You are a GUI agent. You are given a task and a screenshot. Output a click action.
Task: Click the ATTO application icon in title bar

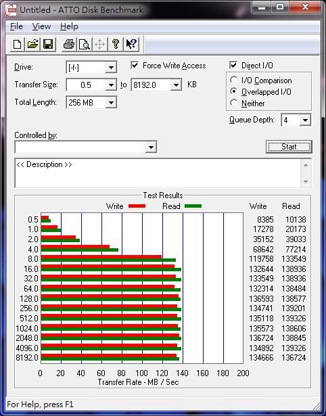(11, 10)
